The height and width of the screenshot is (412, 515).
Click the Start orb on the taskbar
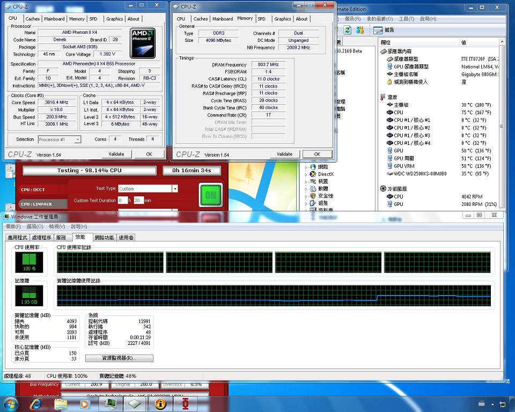[11, 404]
